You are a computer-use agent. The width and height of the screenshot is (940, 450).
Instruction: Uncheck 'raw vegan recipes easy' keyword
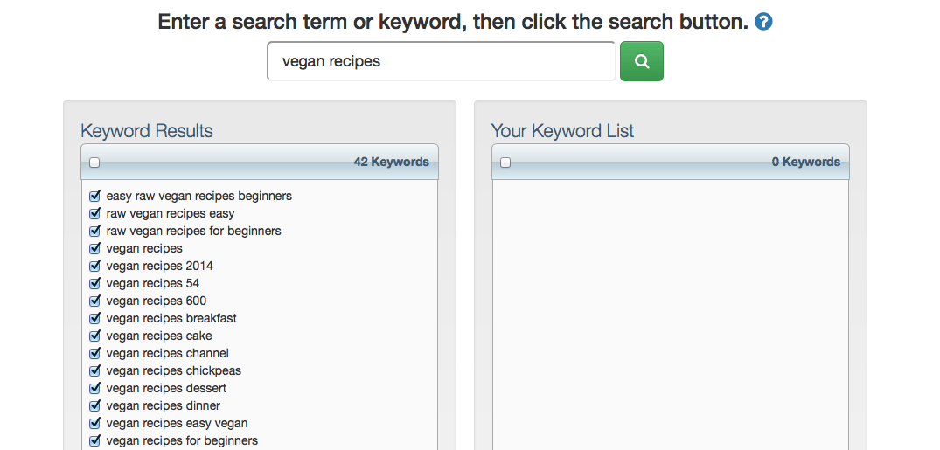(94, 213)
